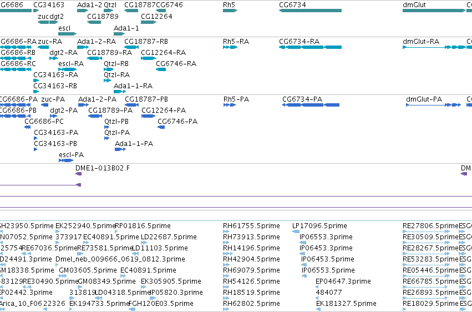Open the Ada1-1 gene glyph
This screenshot has height=312, width=472.
click(119, 34)
